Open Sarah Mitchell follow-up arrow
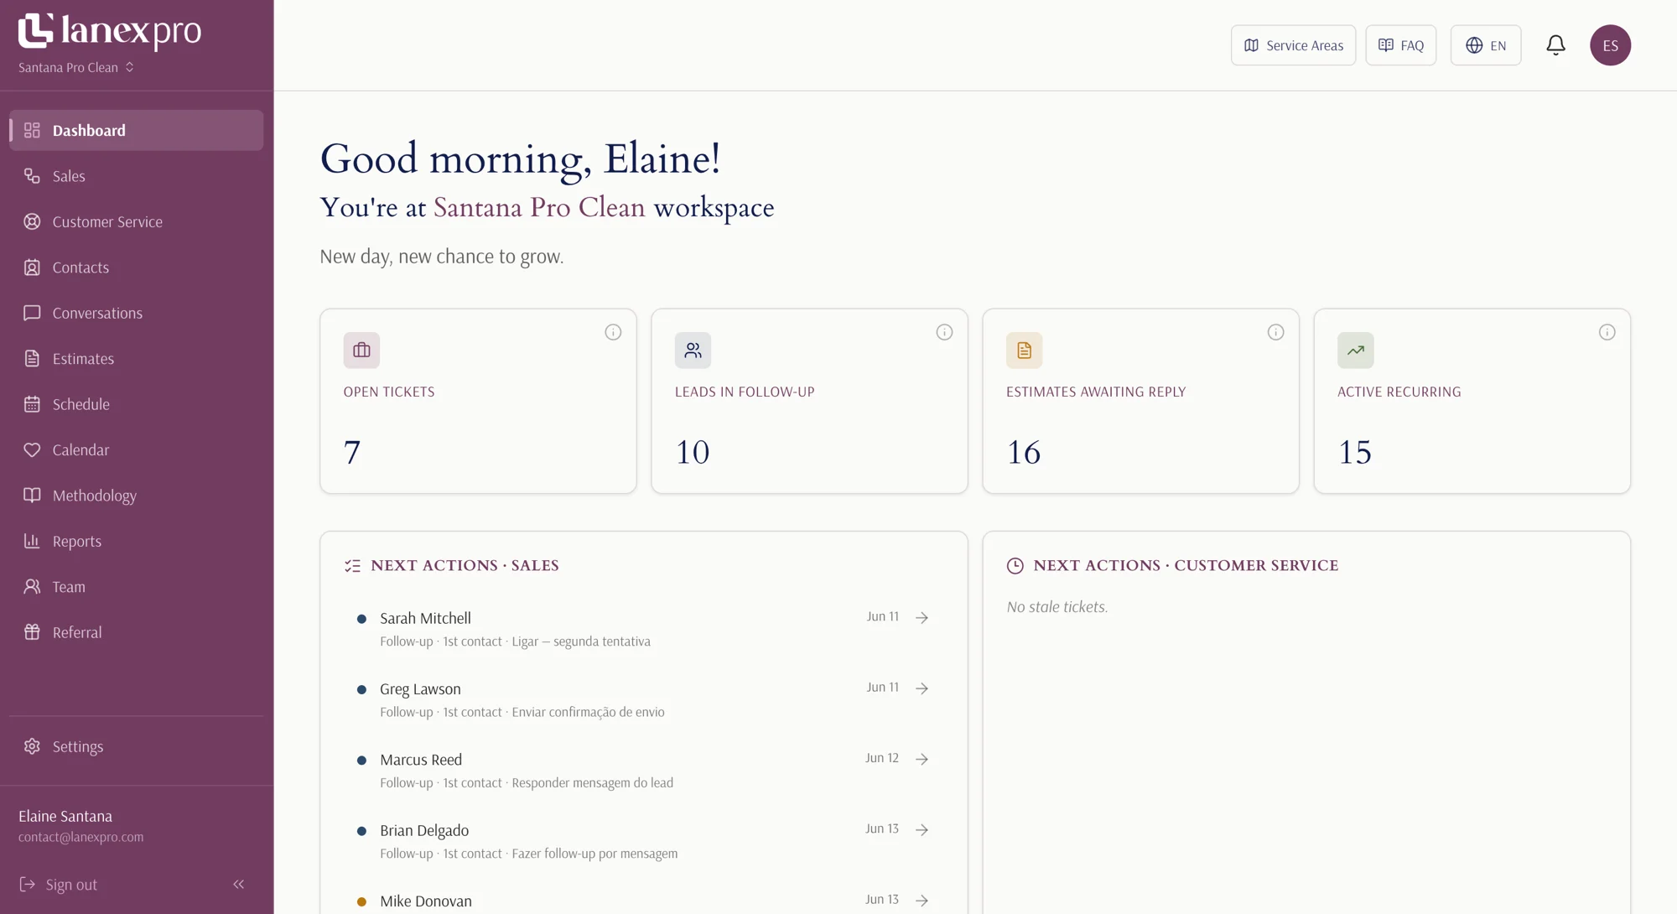Viewport: 1677px width, 914px height. 922,618
